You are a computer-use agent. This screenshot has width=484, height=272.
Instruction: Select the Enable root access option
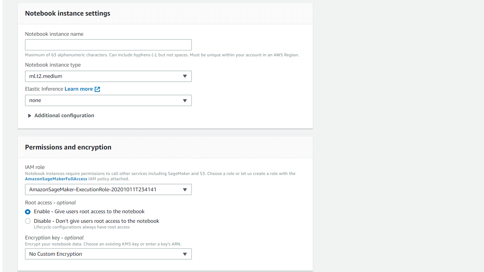(28, 212)
